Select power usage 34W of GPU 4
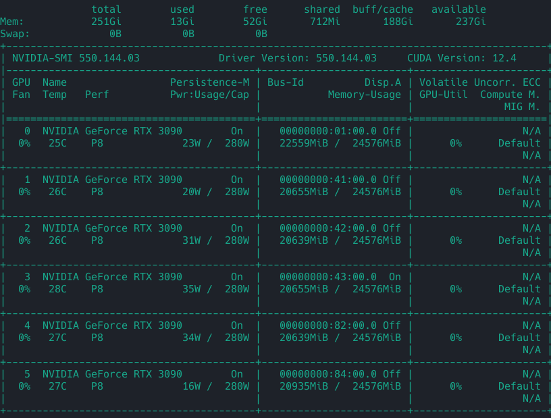551x418 pixels. [x=192, y=338]
